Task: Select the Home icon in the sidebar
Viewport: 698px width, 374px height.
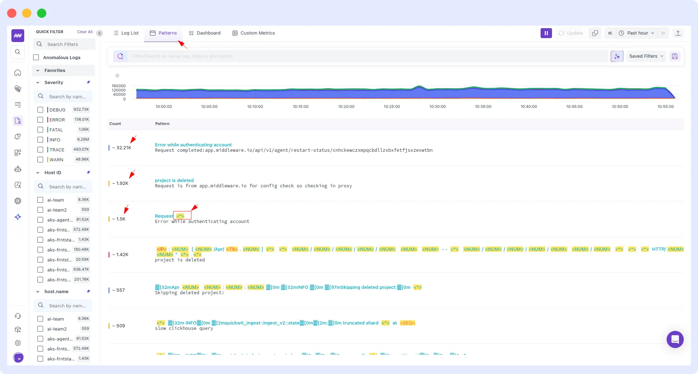Action: click(18, 73)
